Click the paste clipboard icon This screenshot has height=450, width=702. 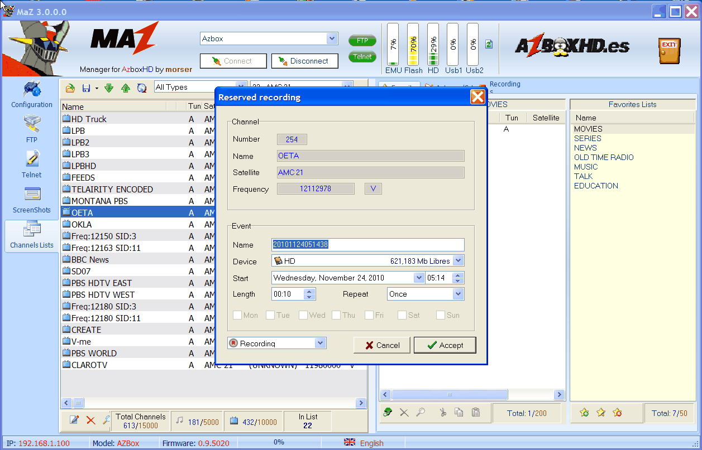476,413
